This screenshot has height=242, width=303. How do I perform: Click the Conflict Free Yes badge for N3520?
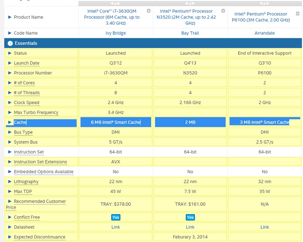pos(190,217)
